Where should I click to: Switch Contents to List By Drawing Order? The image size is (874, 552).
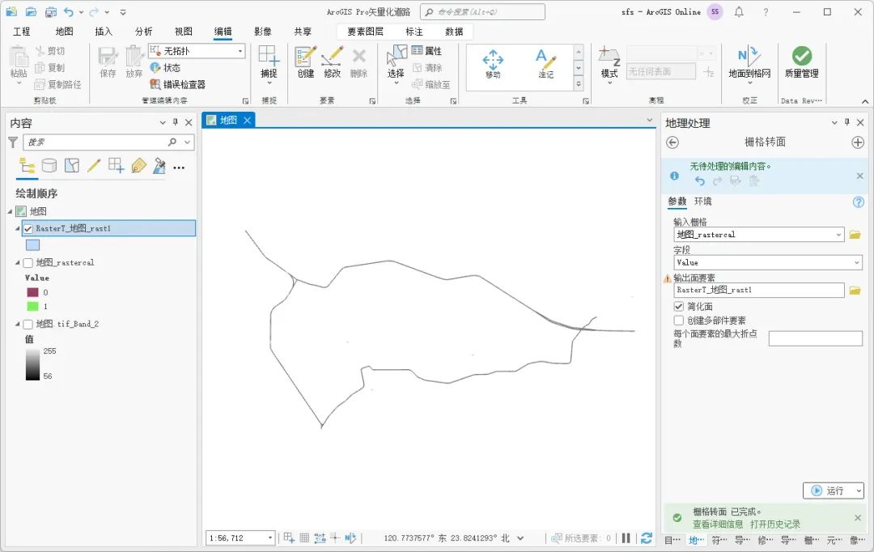point(27,166)
